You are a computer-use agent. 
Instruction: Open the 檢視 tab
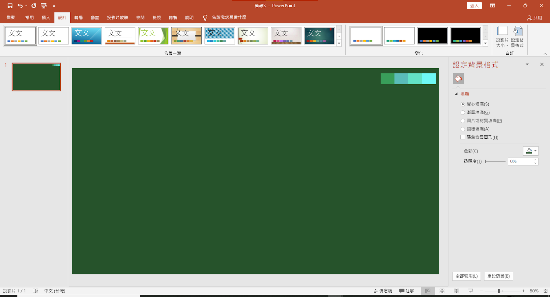(157, 17)
